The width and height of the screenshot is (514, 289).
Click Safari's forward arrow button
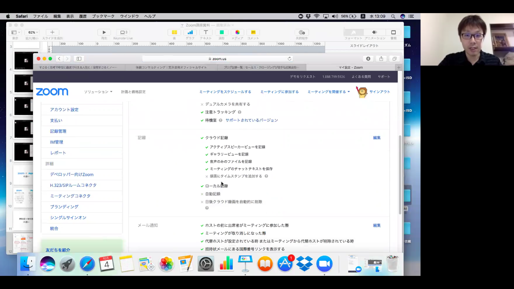(x=67, y=59)
